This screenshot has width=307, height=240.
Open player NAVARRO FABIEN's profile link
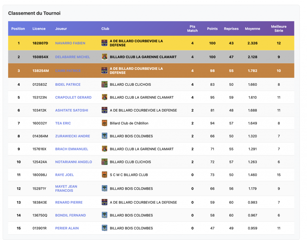click(x=70, y=43)
